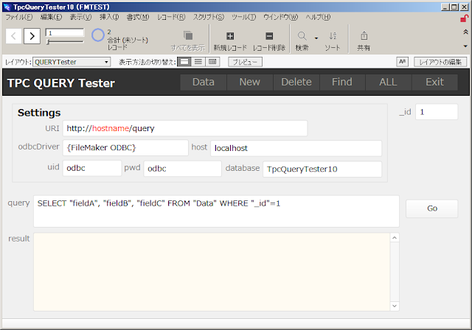The height and width of the screenshot is (330, 472).
Task: Open the Records menu
Action: click(x=171, y=17)
